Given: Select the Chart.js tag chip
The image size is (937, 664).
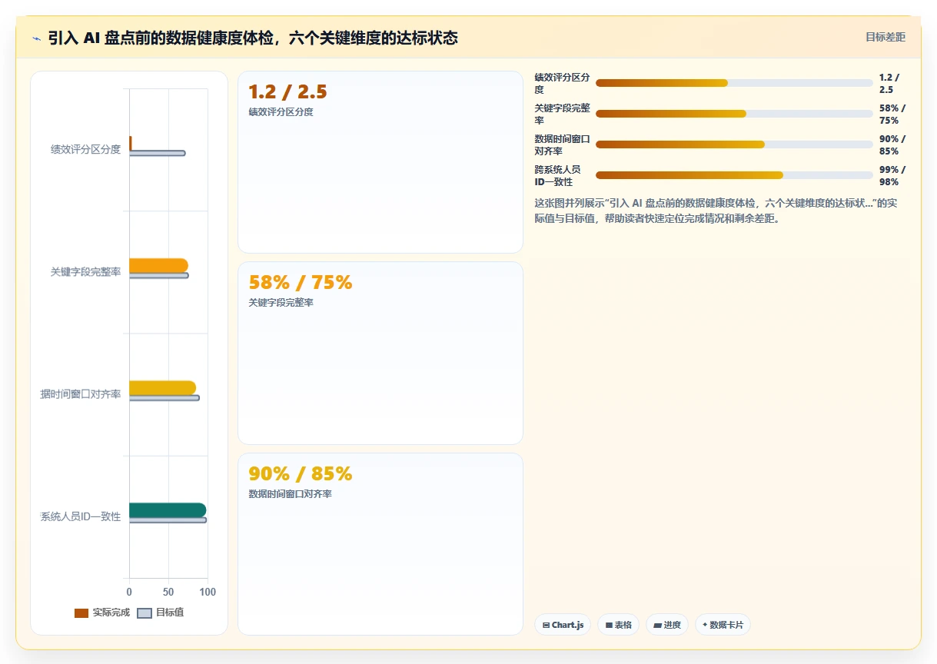Looking at the screenshot, I should [x=563, y=625].
